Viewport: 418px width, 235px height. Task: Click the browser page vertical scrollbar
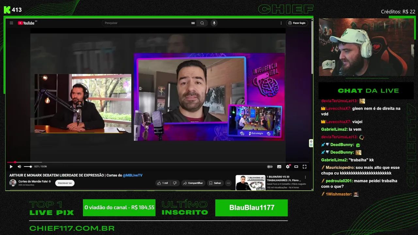[312, 47]
